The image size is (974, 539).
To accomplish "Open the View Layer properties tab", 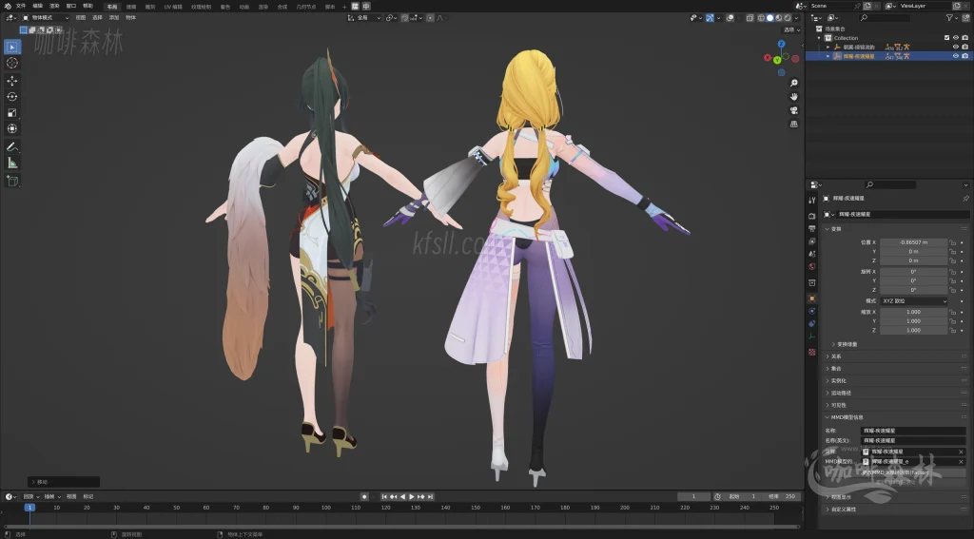I will [x=812, y=241].
